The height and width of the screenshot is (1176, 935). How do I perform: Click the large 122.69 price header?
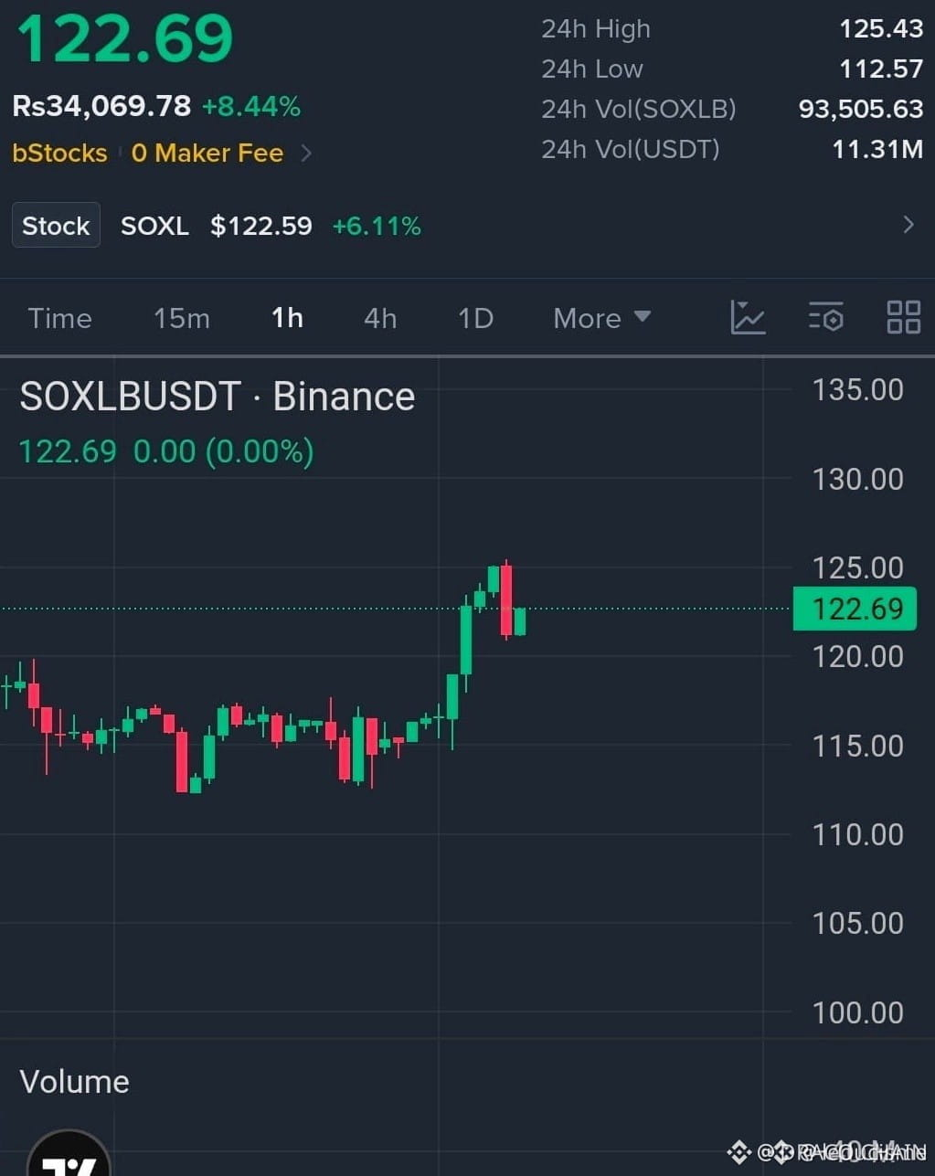[125, 39]
